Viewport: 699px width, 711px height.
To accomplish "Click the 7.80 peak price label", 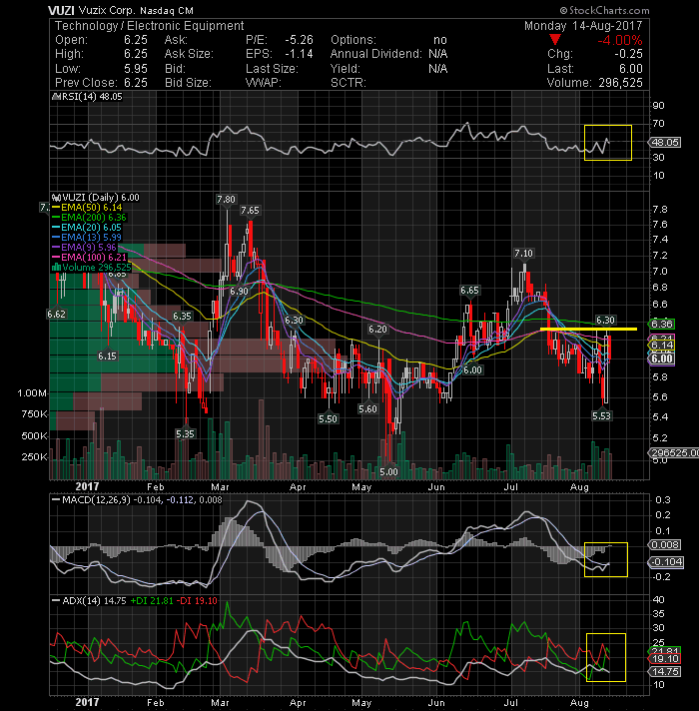I will point(226,200).
